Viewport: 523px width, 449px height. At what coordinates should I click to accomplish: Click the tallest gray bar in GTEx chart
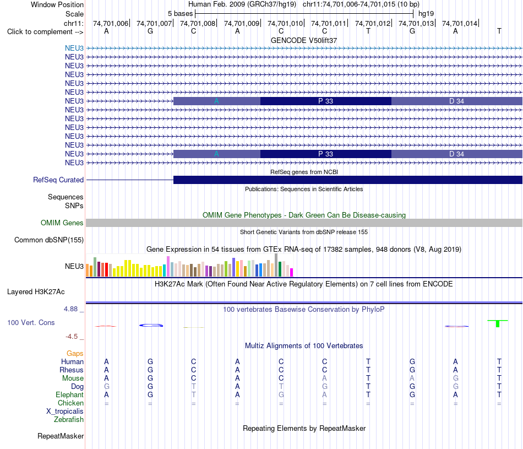[x=276, y=265]
